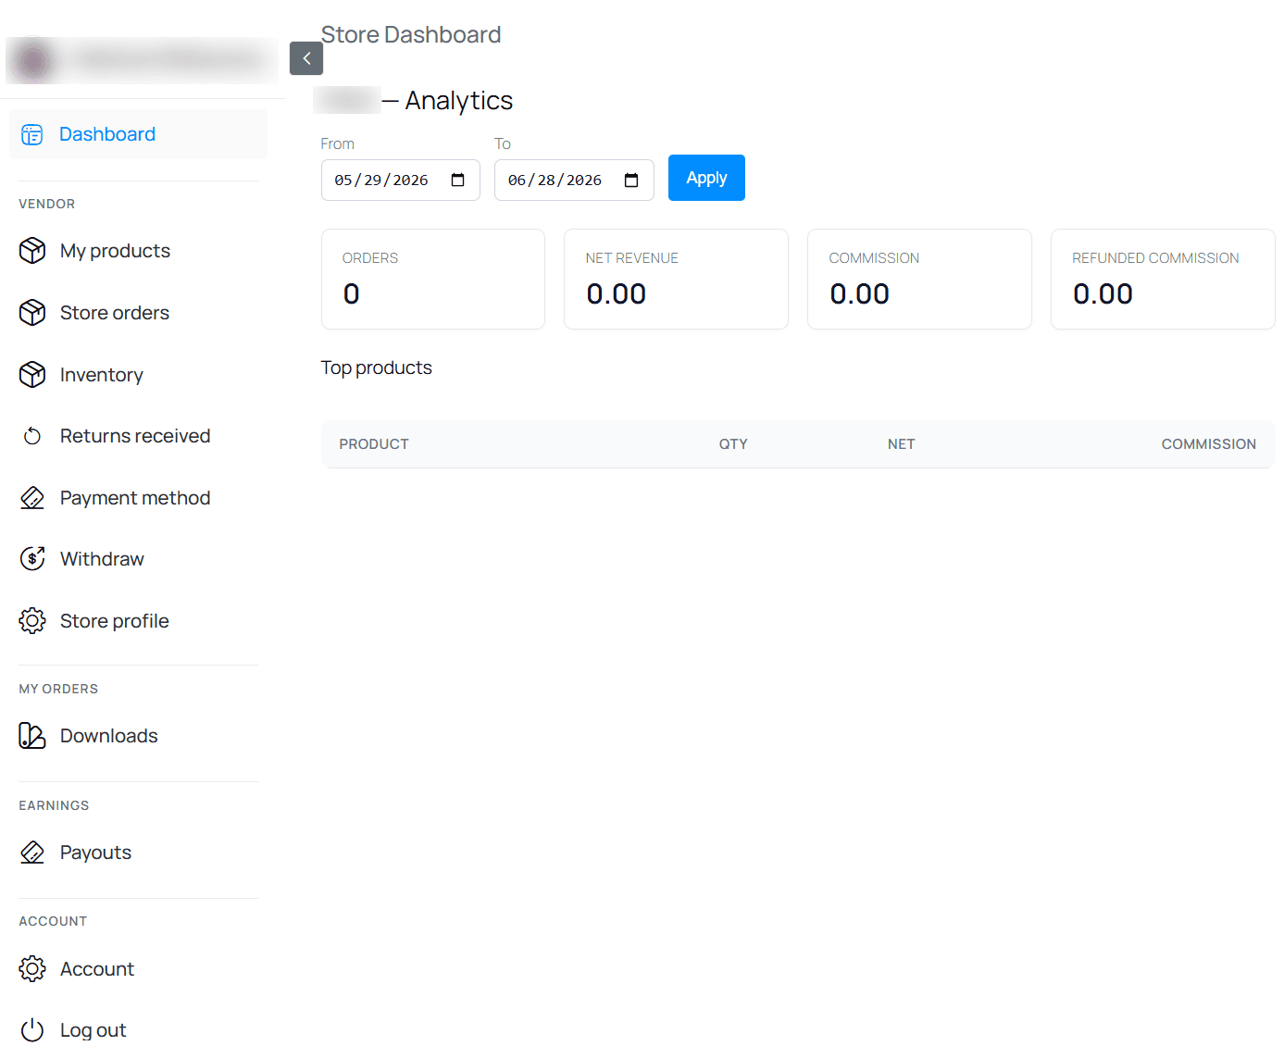Click the Store profile gear icon
The width and height of the screenshot is (1284, 1046).
[32, 621]
